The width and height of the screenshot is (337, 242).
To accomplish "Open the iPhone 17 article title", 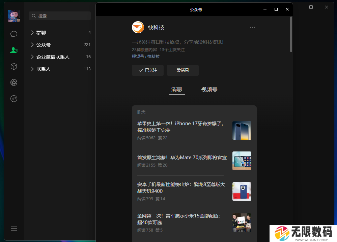I will click(180, 127).
